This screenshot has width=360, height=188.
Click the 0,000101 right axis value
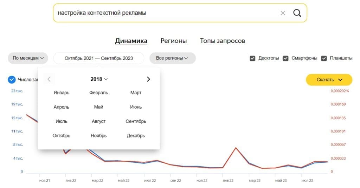tap(338, 131)
